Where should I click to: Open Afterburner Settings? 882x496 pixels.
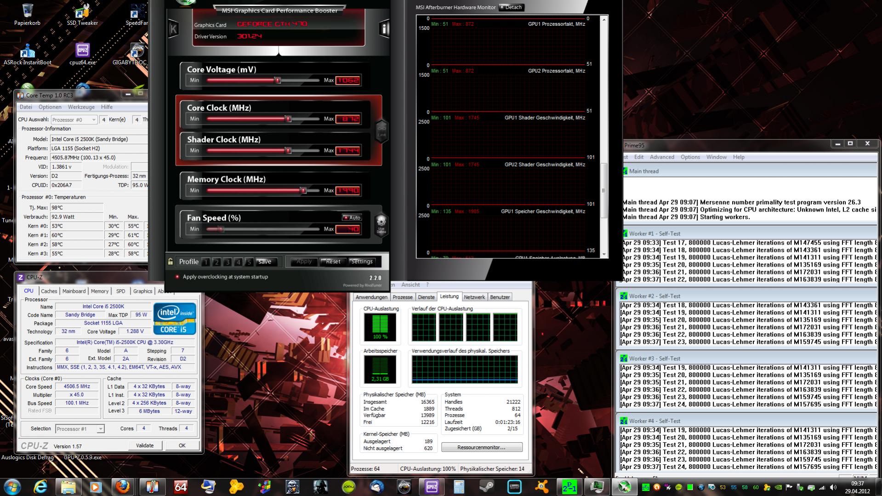click(x=362, y=262)
